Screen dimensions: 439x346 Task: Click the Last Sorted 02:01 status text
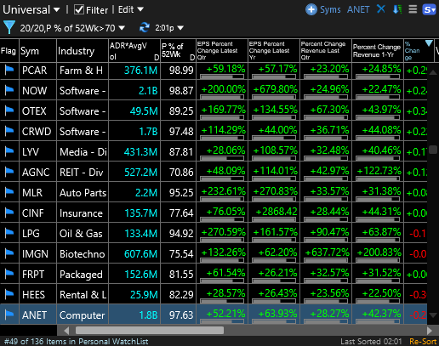point(371,342)
